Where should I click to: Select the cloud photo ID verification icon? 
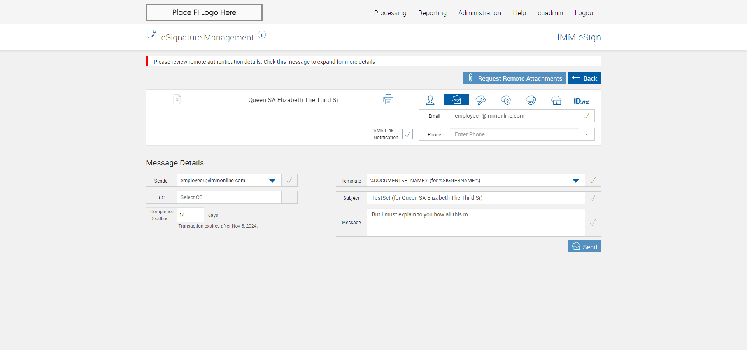[x=556, y=100]
